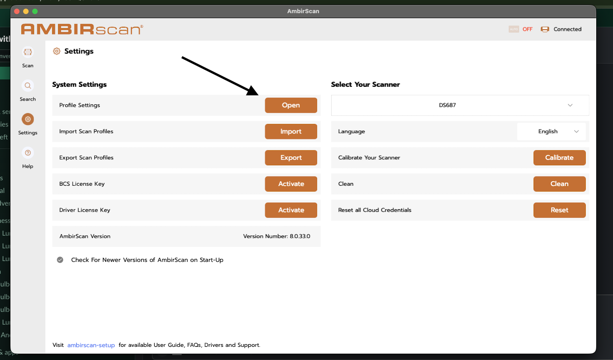Open the Help question mark icon
The image size is (613, 360).
click(28, 153)
